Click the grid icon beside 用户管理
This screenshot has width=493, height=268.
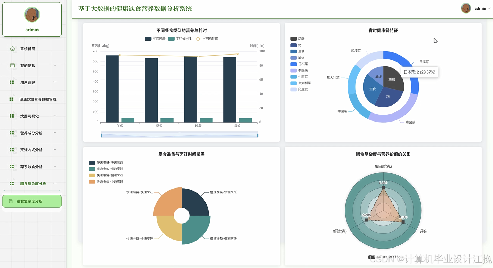click(12, 82)
